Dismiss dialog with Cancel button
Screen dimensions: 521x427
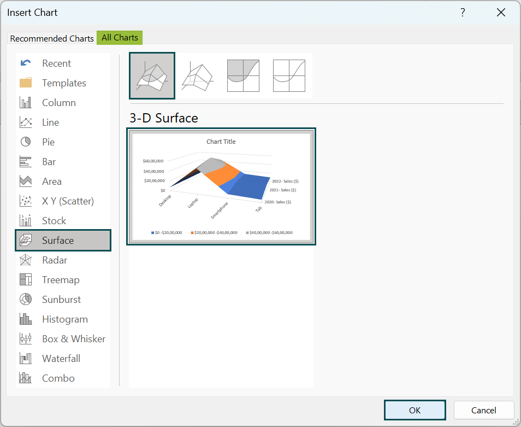484,410
